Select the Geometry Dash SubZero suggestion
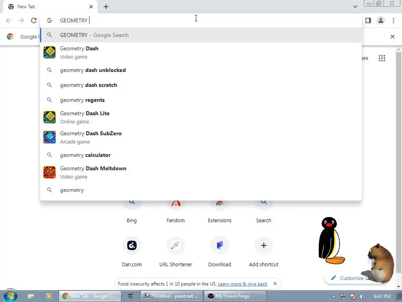402x302 pixels. 201,137
